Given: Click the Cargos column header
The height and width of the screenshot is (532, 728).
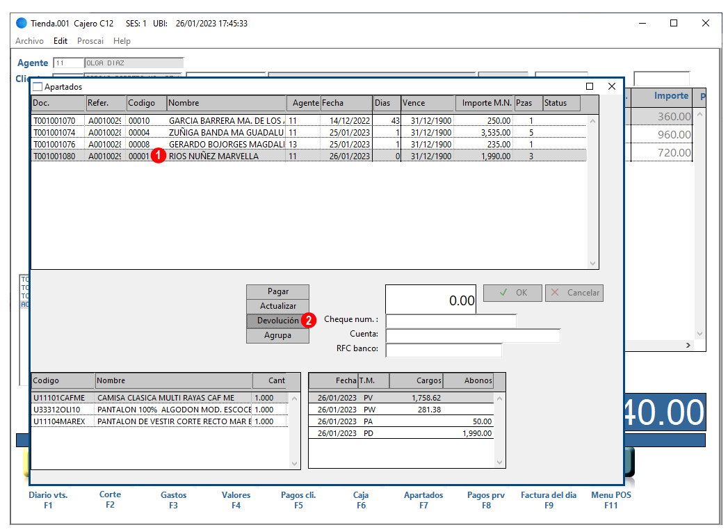Looking at the screenshot, I should [416, 380].
